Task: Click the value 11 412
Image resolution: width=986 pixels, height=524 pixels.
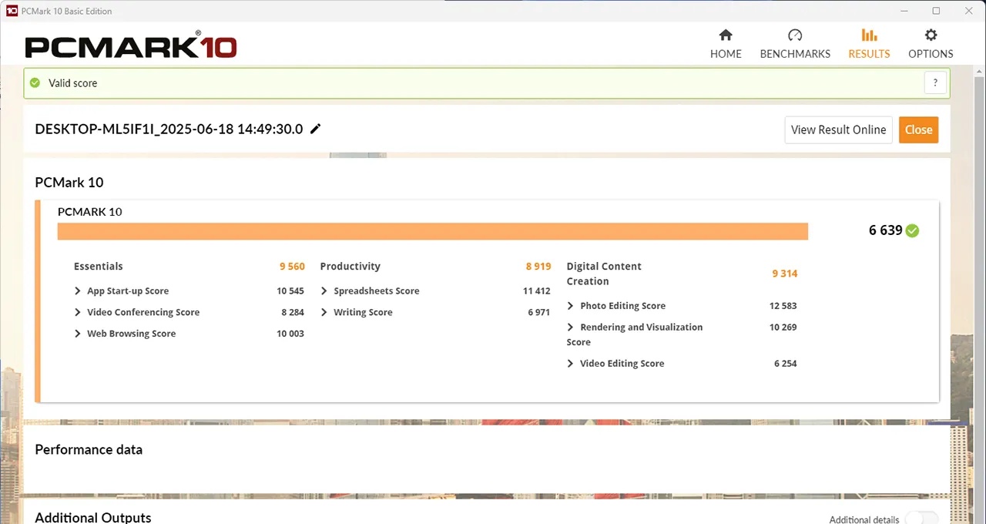Action: tap(537, 291)
